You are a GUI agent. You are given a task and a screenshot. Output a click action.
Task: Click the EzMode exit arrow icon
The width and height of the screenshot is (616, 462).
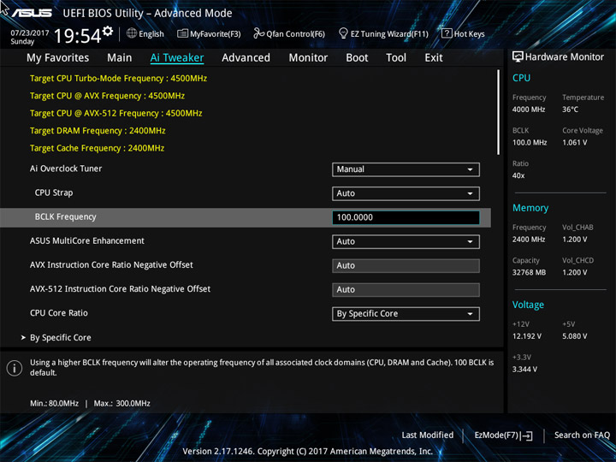(528, 435)
